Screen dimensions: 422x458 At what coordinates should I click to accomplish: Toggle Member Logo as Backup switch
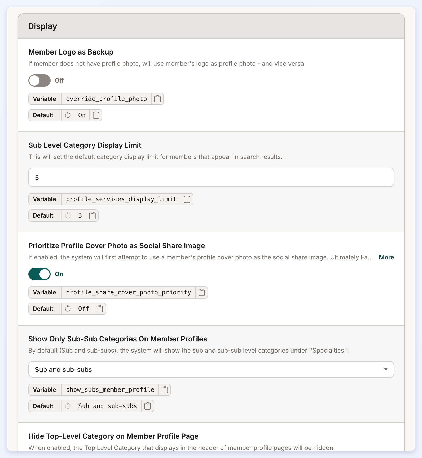[39, 80]
